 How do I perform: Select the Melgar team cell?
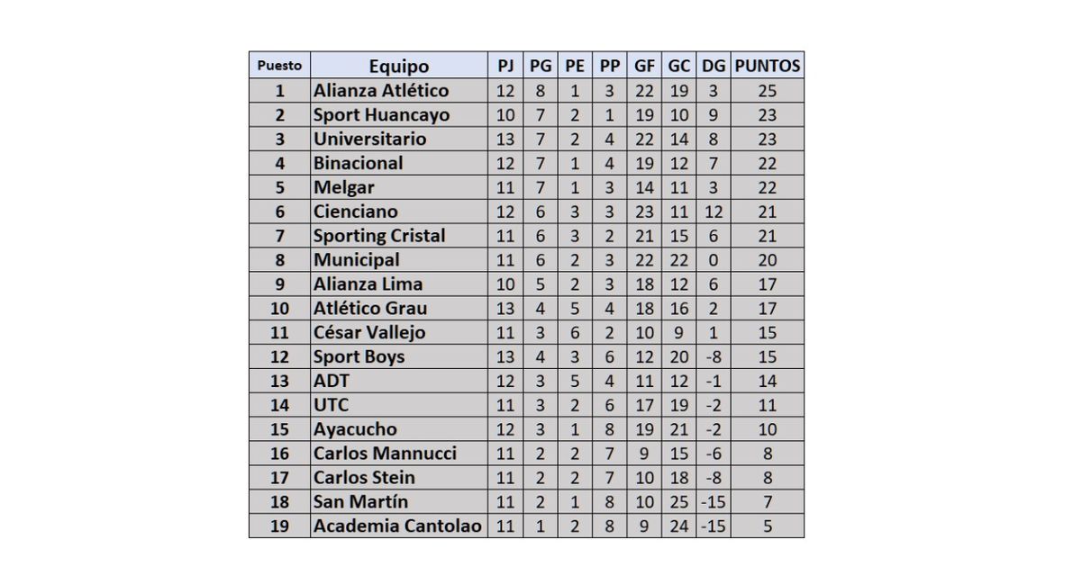tap(344, 187)
